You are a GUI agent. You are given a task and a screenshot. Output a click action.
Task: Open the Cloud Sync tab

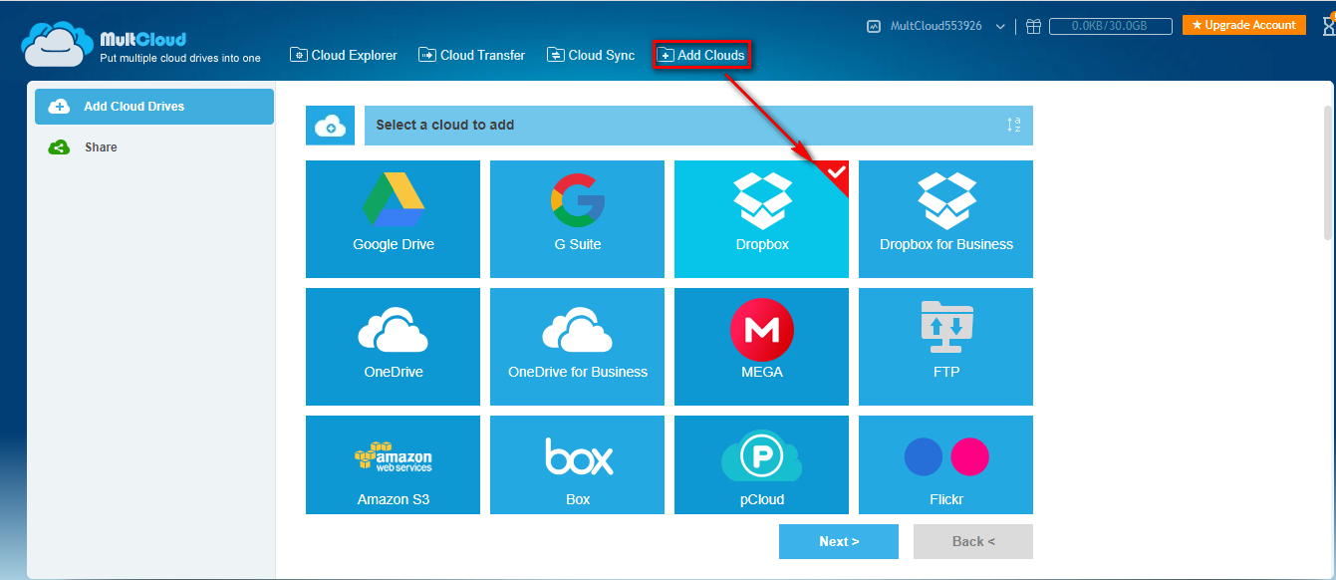tap(591, 55)
